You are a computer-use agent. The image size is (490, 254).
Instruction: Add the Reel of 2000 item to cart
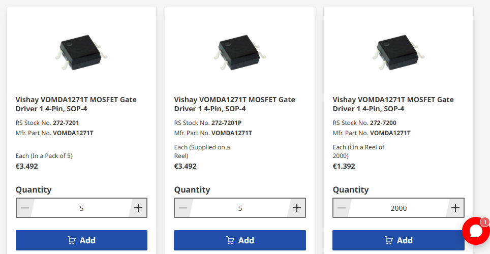399,240
